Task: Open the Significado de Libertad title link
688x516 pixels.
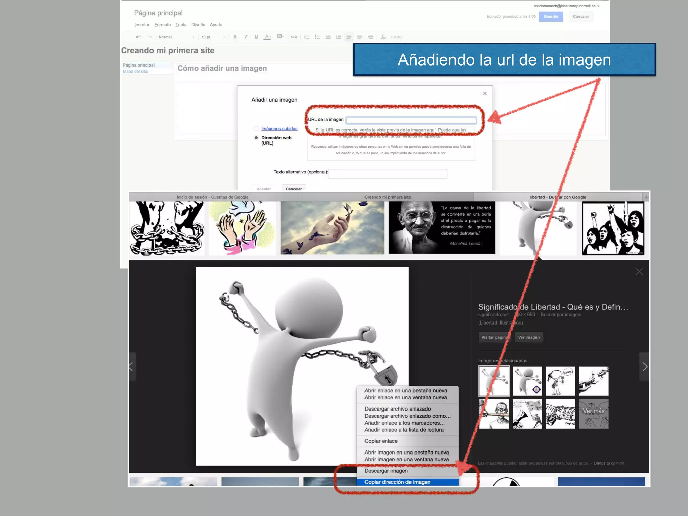Action: click(x=553, y=307)
